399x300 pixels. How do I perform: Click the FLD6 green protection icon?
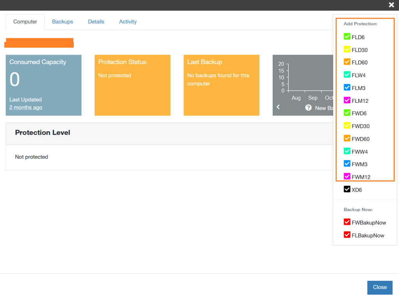pyautogui.click(x=347, y=37)
